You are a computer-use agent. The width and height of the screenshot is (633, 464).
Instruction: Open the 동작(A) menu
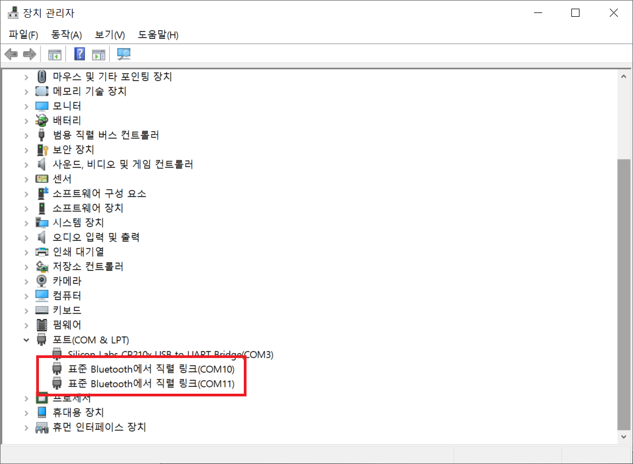point(66,35)
